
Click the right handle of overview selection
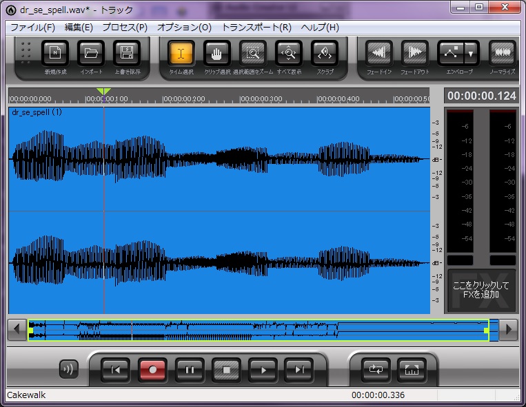(x=487, y=331)
